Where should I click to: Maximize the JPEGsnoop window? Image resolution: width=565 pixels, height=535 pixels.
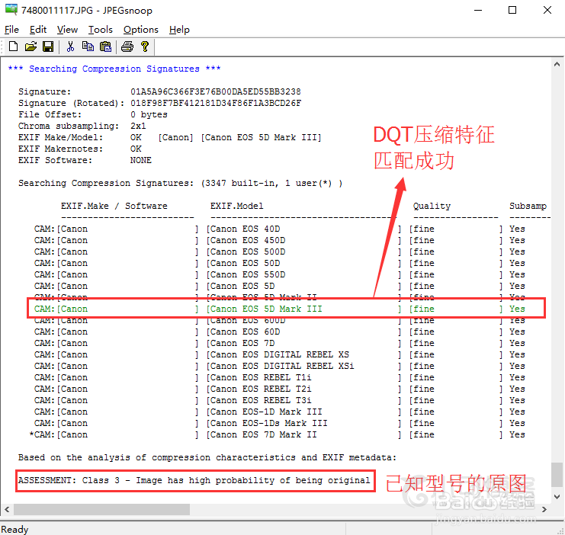coord(512,10)
